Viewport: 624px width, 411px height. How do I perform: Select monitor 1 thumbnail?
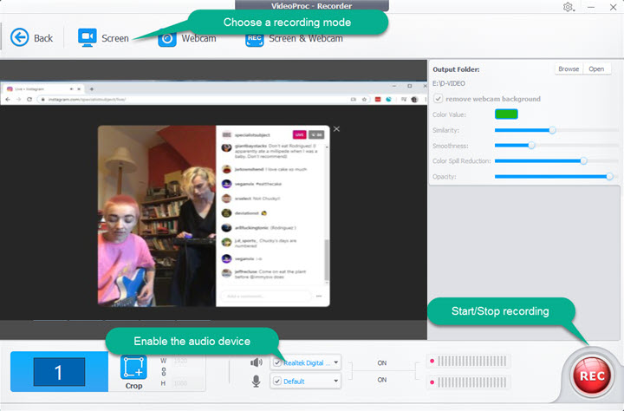click(59, 372)
